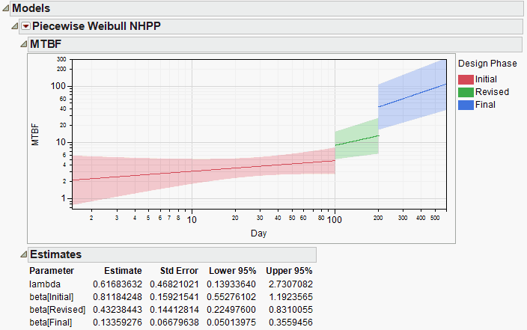Click the MTBF vertical axis label

click(x=35, y=135)
